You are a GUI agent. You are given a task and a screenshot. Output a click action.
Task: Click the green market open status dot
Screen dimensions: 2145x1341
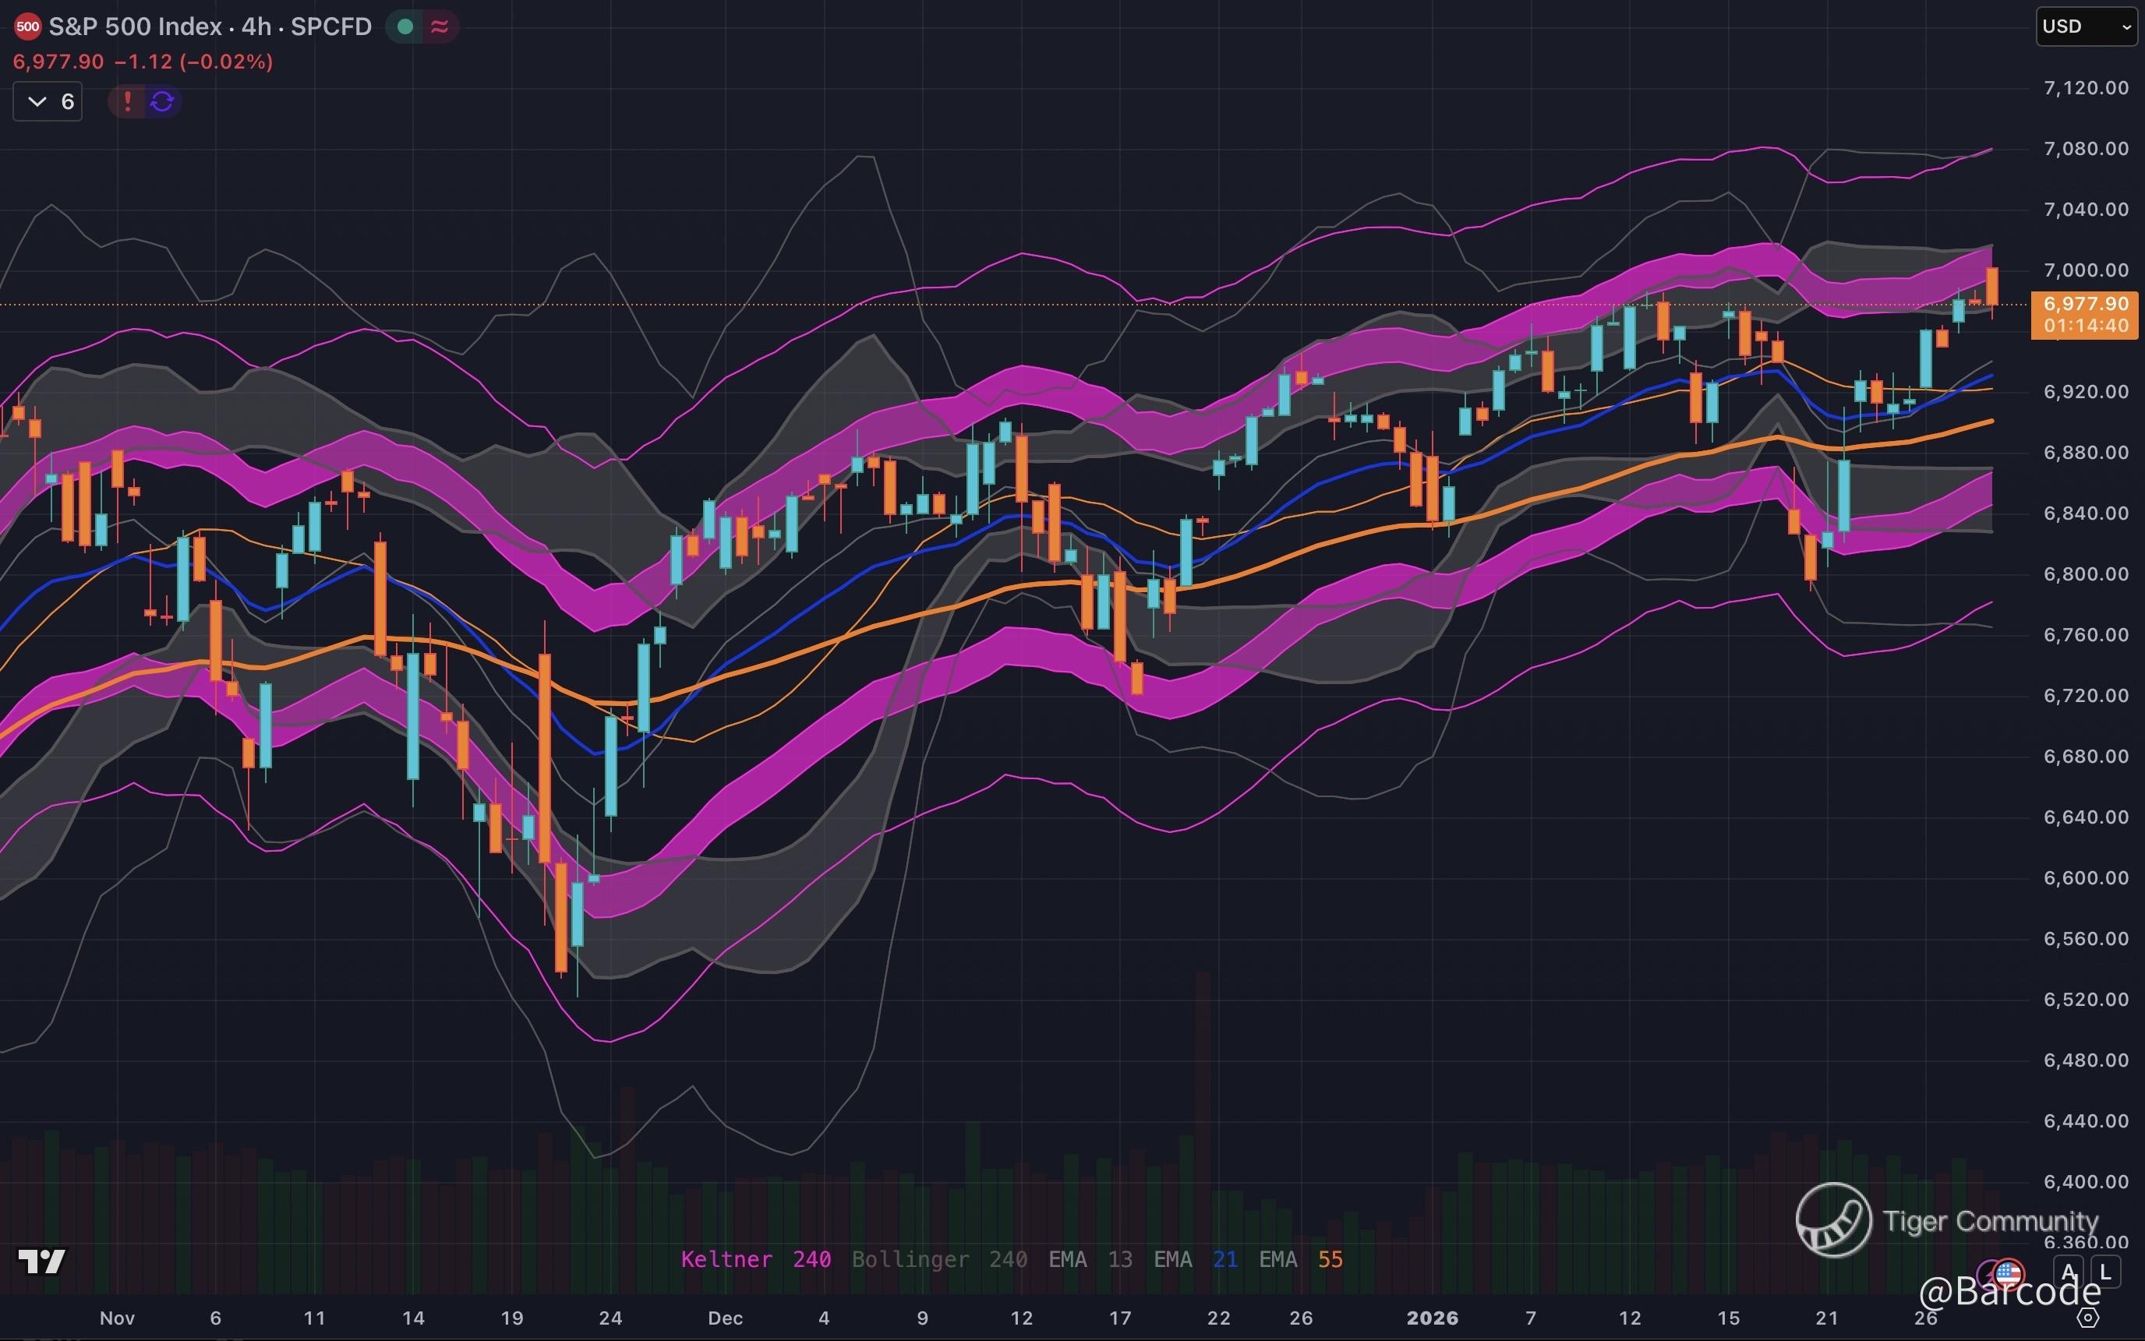[405, 26]
